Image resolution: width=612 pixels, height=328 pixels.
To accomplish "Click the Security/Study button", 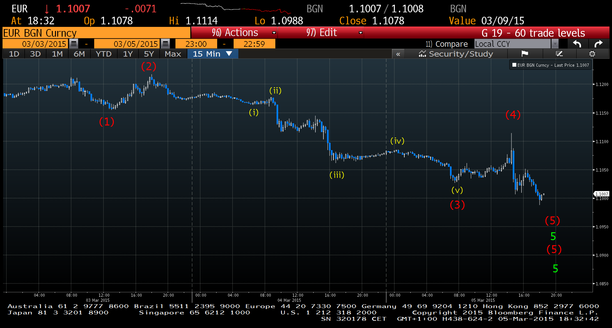I will pyautogui.click(x=456, y=54).
